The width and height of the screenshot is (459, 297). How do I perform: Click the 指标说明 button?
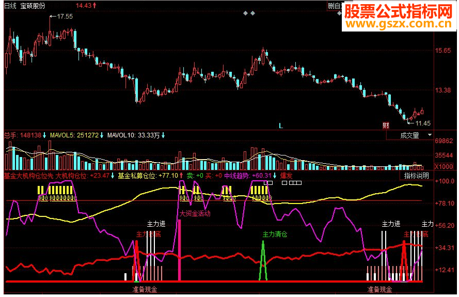417,176
